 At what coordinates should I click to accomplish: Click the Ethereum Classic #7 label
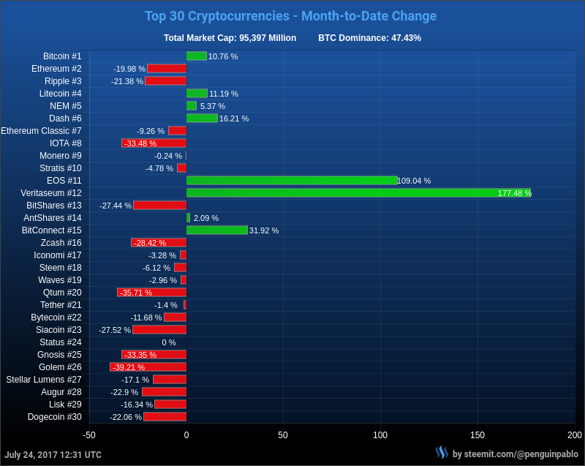click(x=41, y=131)
